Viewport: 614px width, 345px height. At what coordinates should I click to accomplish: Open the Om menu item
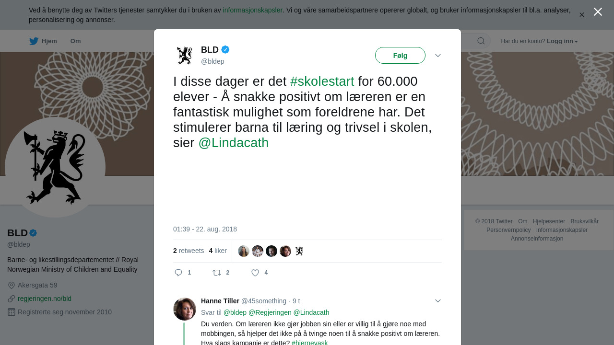click(x=75, y=41)
